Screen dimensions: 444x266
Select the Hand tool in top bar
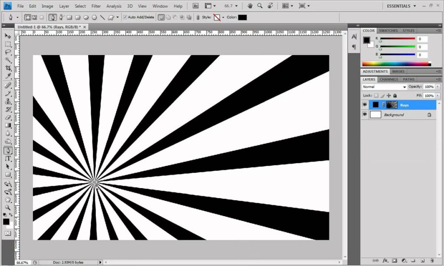250,6
